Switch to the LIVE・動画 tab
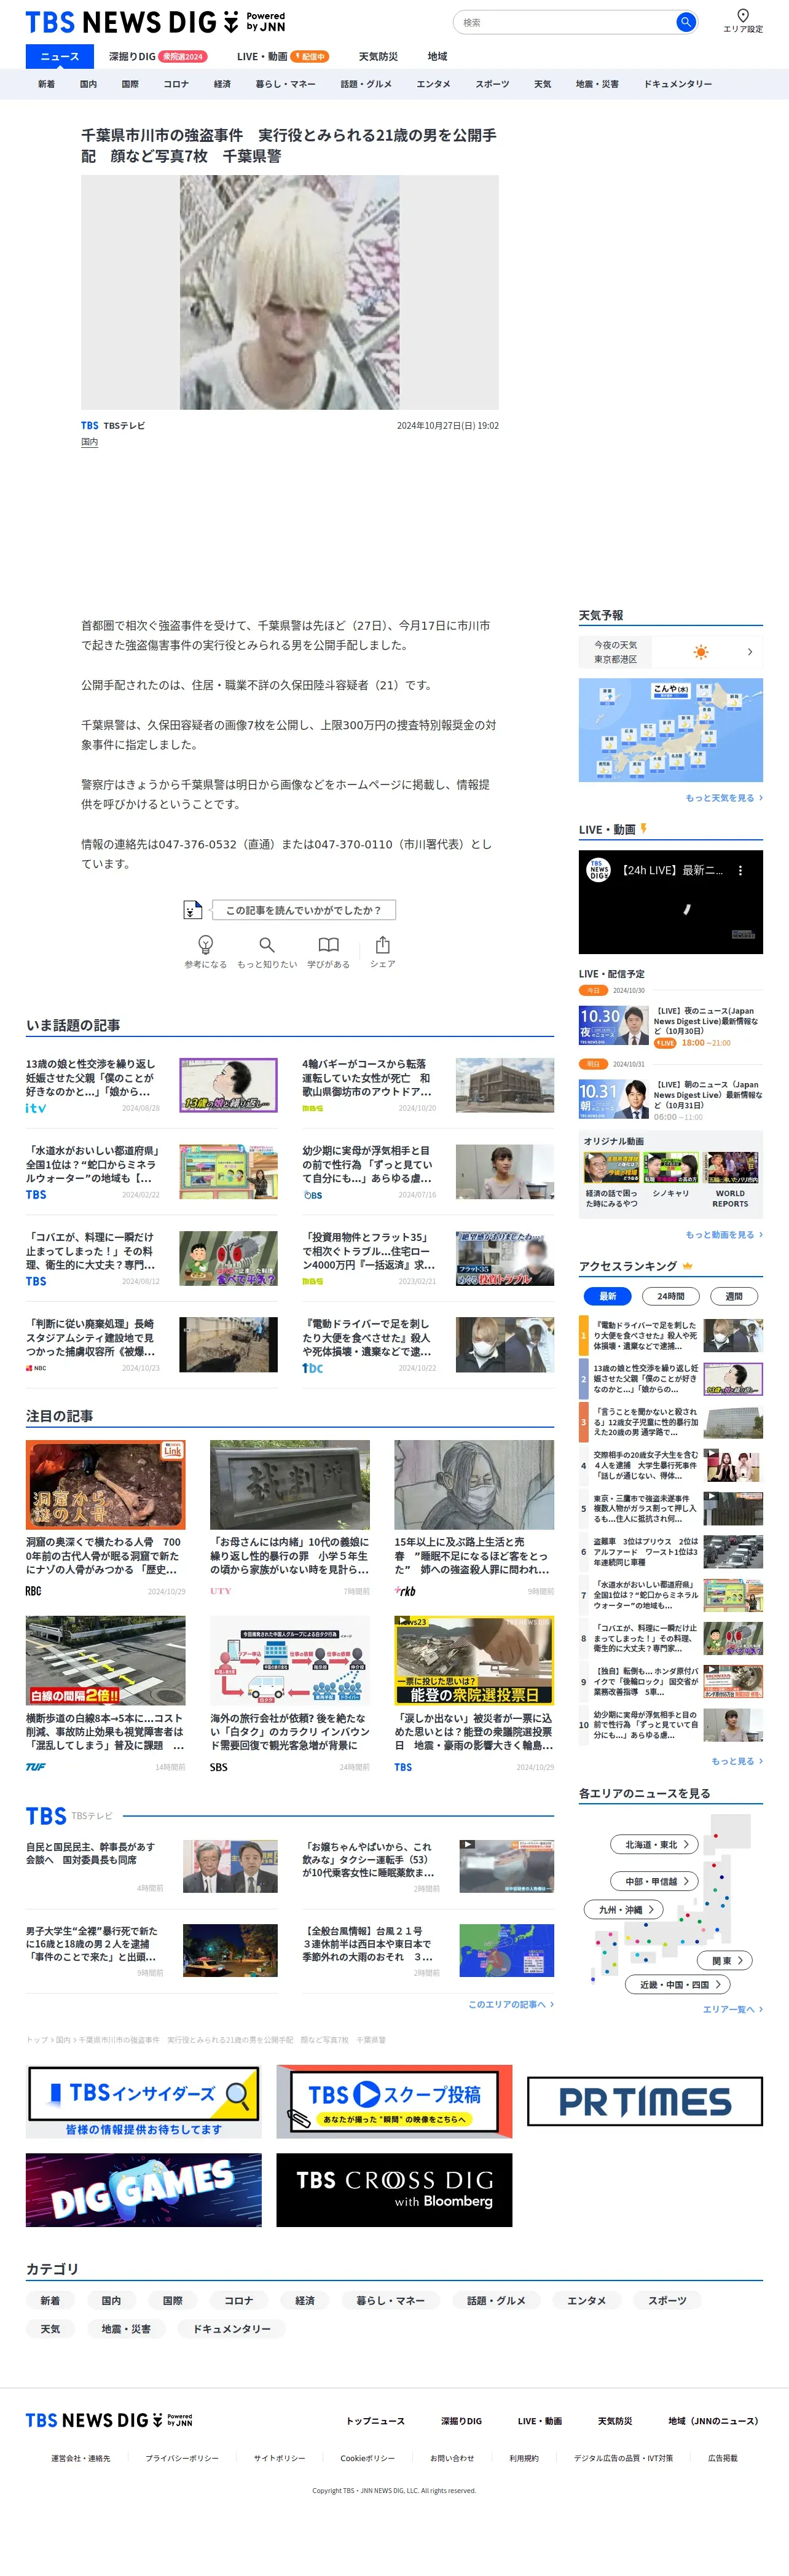 coord(283,57)
